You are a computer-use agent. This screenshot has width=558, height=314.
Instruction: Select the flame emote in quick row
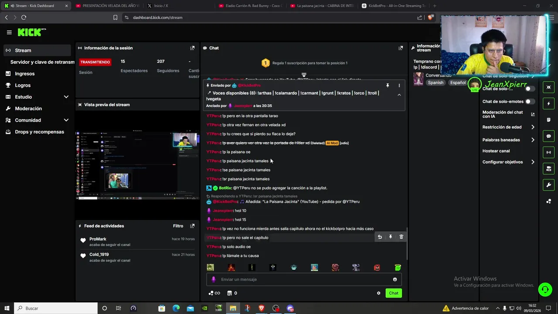click(x=231, y=267)
